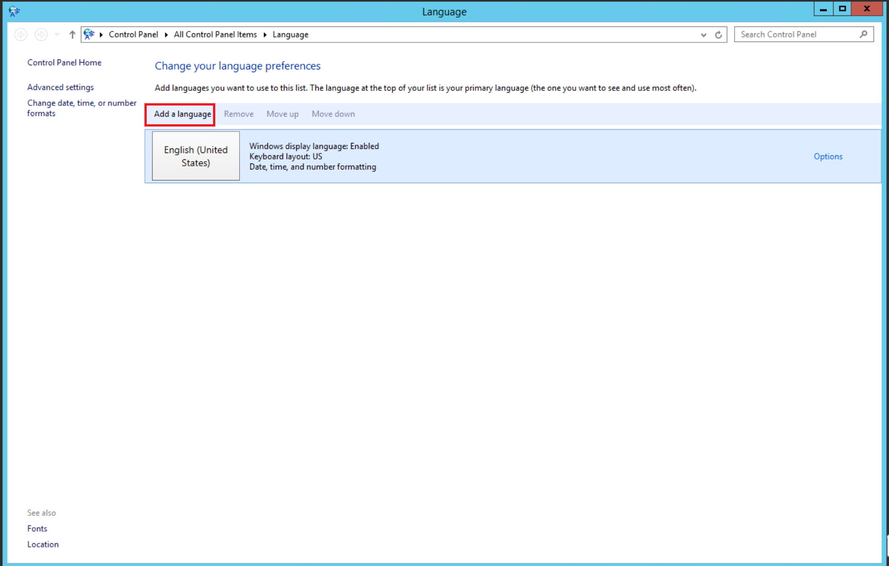
Task: Click Move down in the language toolbar
Action: click(x=333, y=114)
